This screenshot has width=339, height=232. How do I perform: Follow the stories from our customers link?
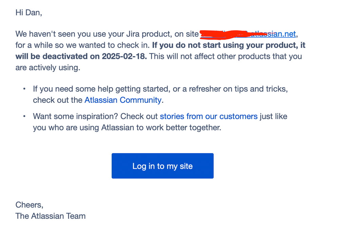point(209,116)
